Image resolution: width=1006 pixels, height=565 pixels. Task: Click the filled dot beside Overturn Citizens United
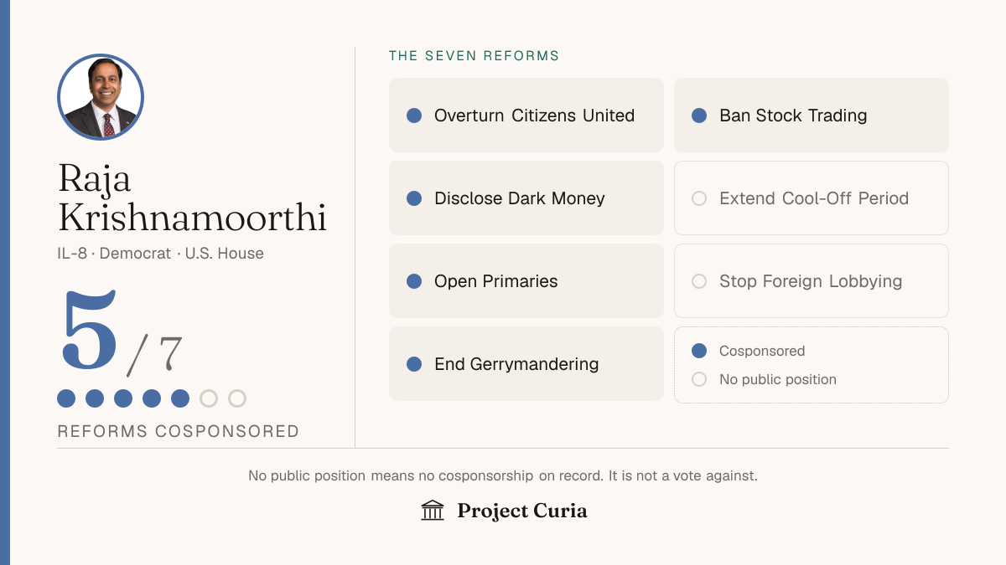tap(414, 116)
